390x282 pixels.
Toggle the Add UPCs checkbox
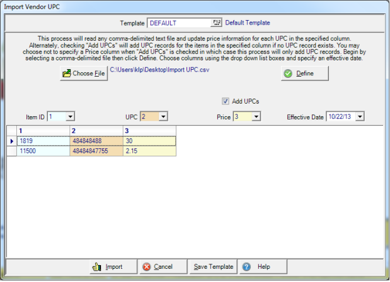(x=226, y=101)
